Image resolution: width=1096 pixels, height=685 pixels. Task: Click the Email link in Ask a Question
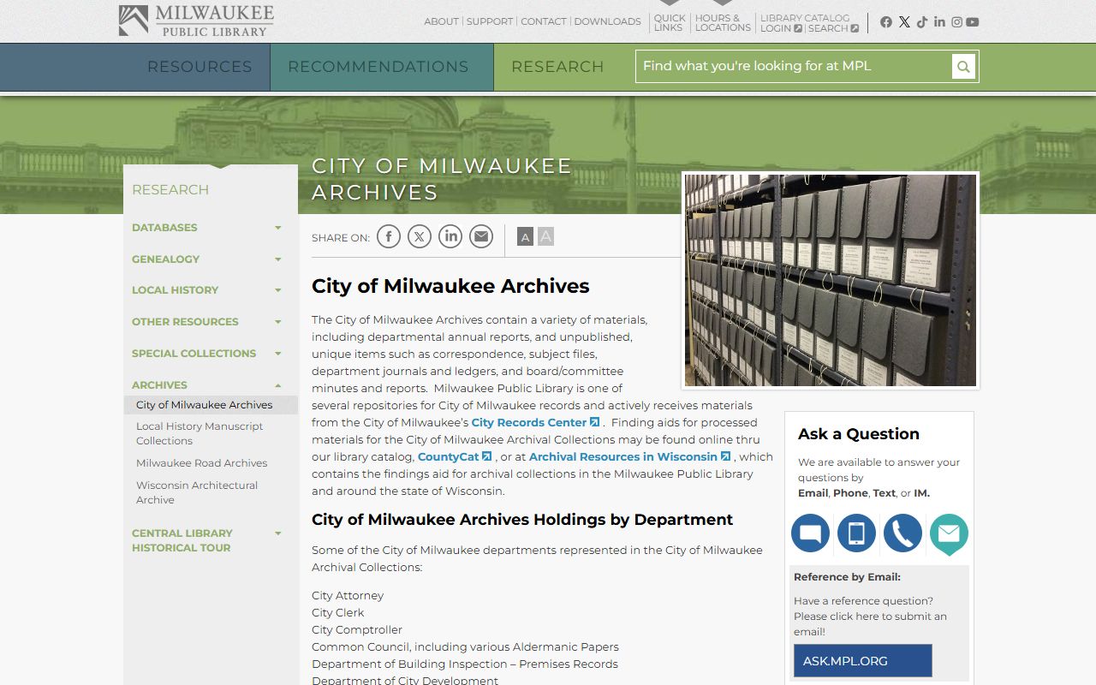pyautogui.click(x=813, y=493)
